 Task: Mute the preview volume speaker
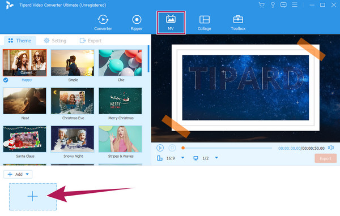(331, 148)
